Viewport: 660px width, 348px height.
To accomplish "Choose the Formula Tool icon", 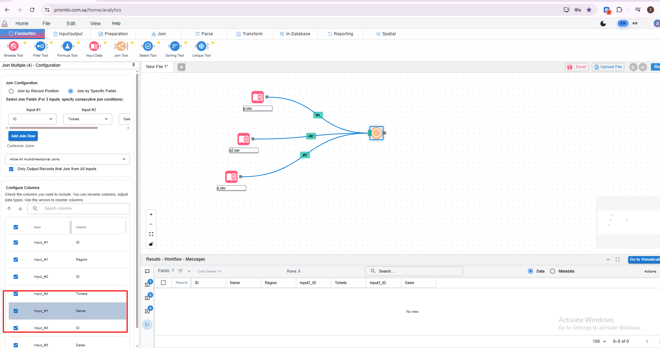I will pos(67,46).
